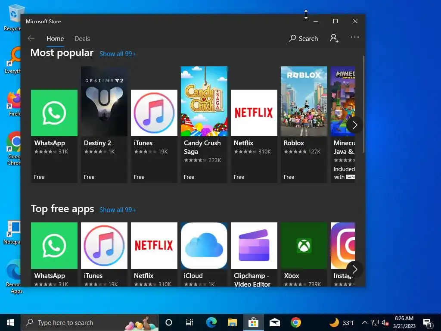Open the muted volume tray icon

(385, 323)
